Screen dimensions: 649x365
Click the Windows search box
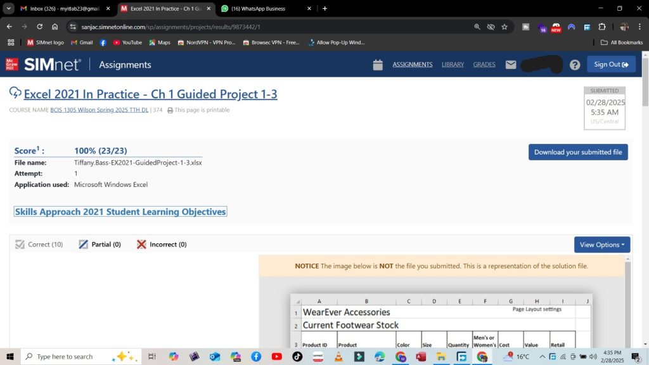(80, 356)
